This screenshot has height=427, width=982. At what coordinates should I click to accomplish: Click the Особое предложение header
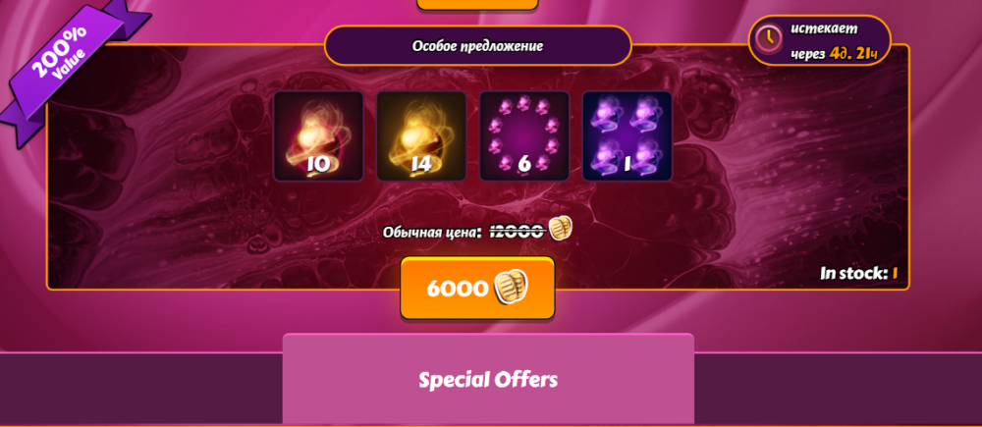477,46
